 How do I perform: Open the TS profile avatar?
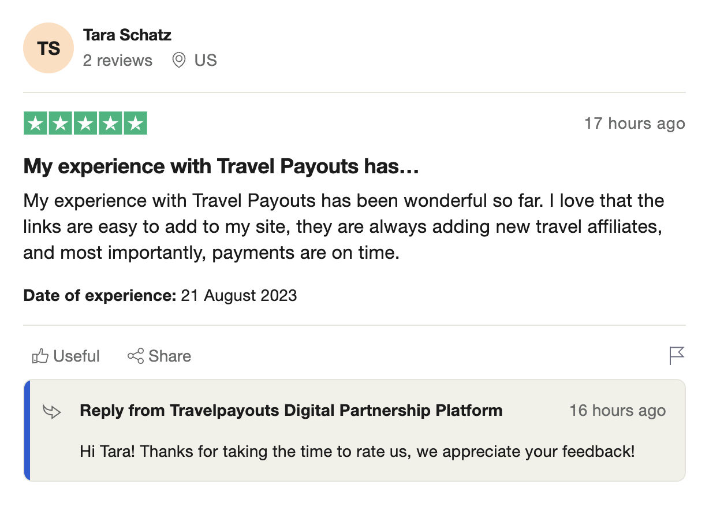point(48,49)
